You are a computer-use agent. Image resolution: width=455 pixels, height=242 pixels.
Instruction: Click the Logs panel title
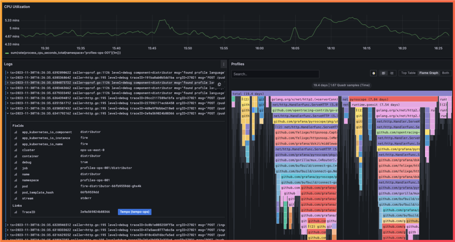tap(8, 64)
